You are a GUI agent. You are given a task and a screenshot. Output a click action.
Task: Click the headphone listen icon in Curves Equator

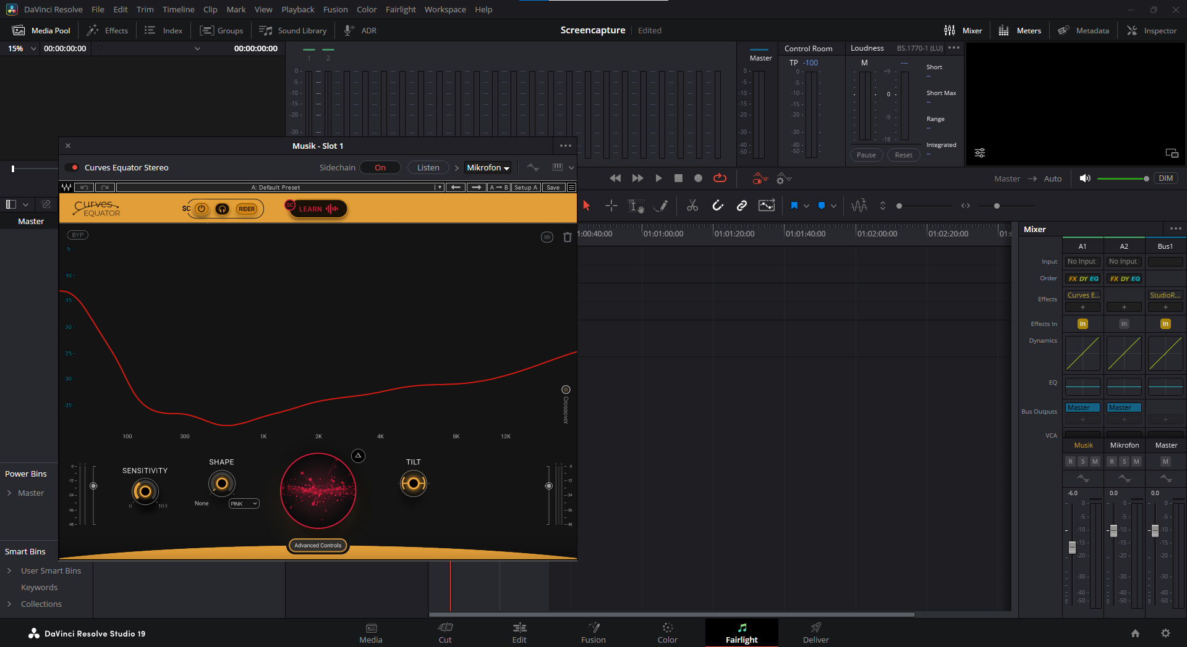(x=222, y=209)
